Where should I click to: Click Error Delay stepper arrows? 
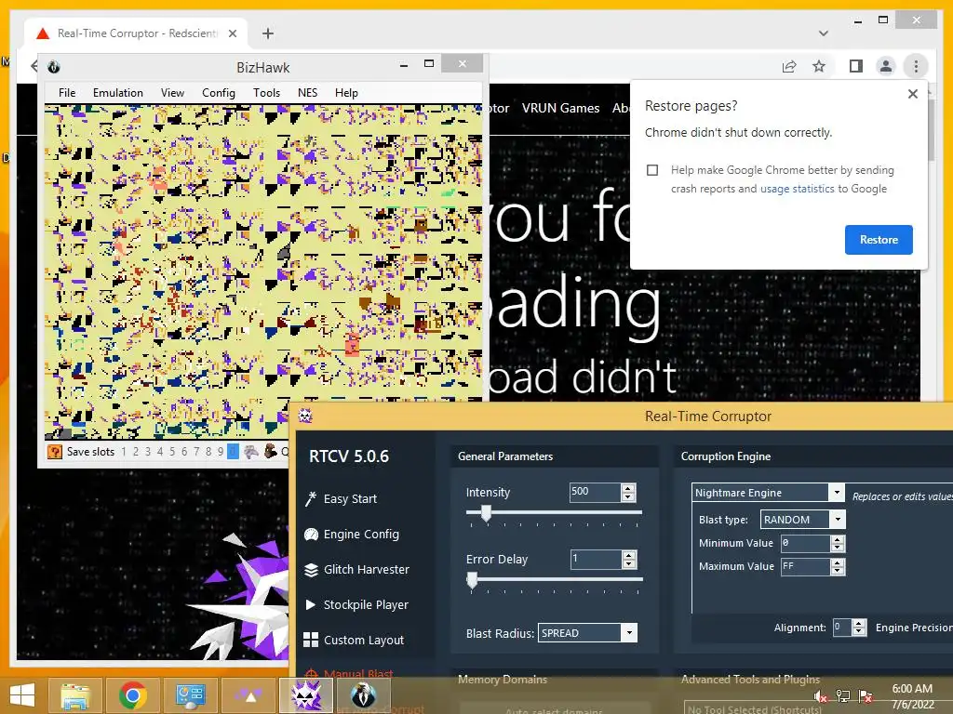click(x=629, y=559)
